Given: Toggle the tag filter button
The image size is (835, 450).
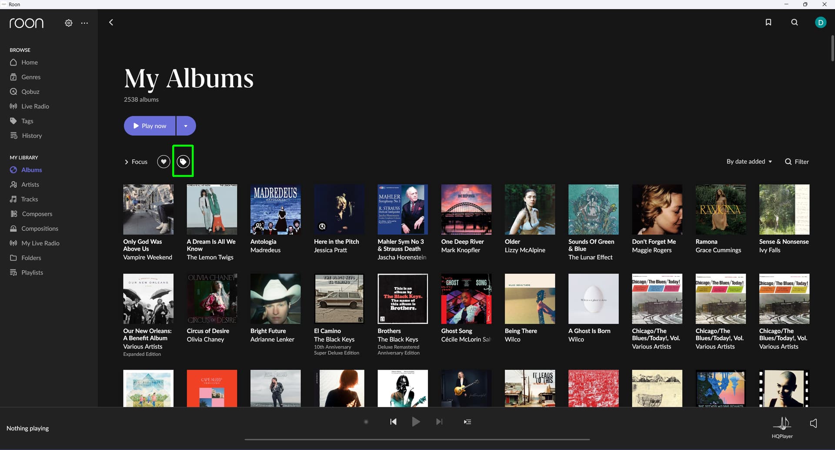Looking at the screenshot, I should point(183,162).
